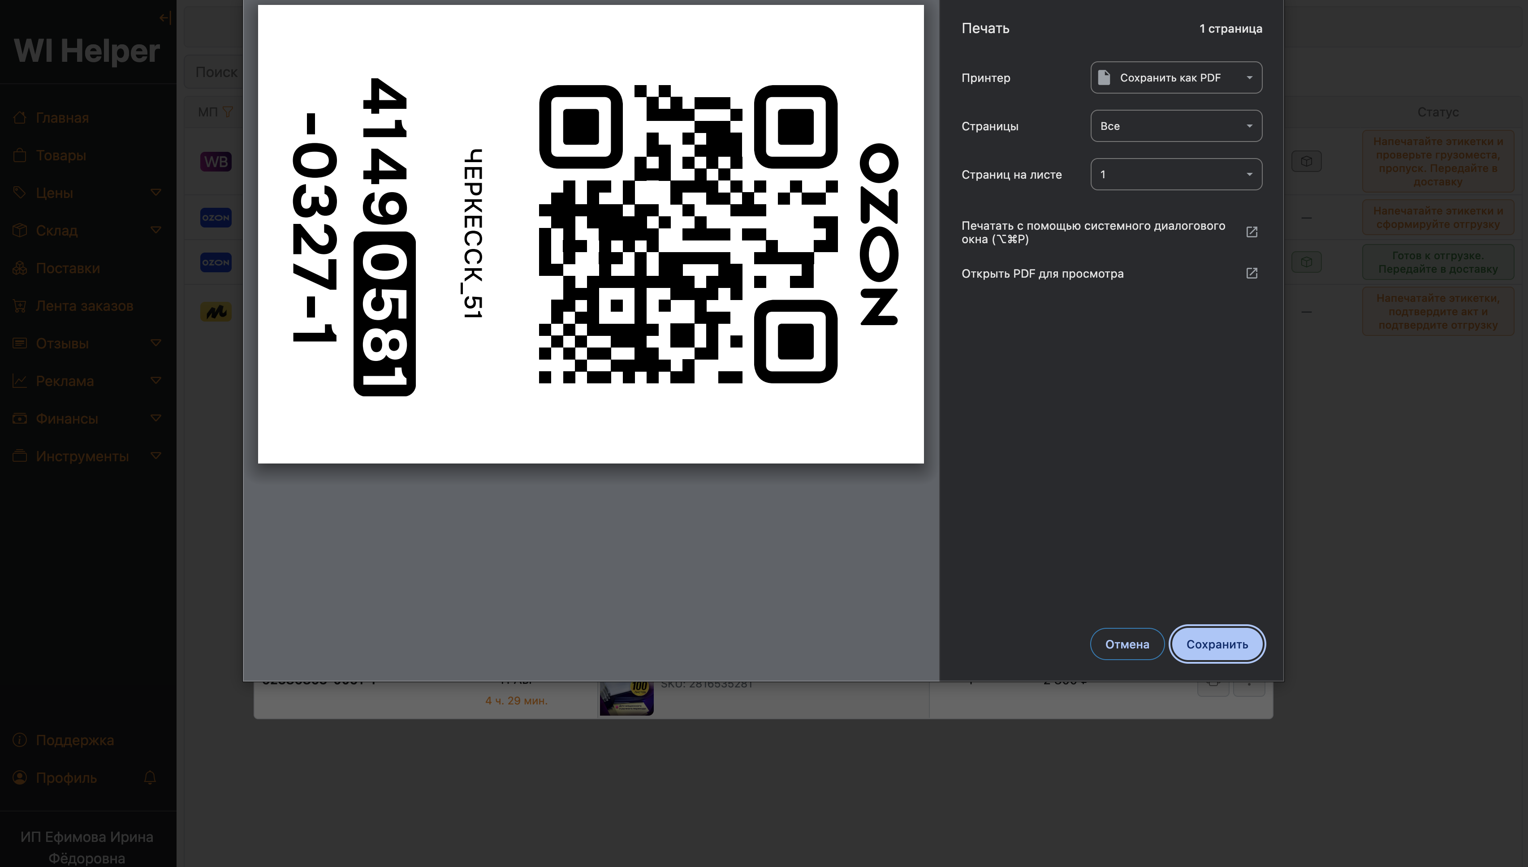Viewport: 1528px width, 867px height.
Task: Click the OZON label print preview page
Action: click(x=591, y=234)
